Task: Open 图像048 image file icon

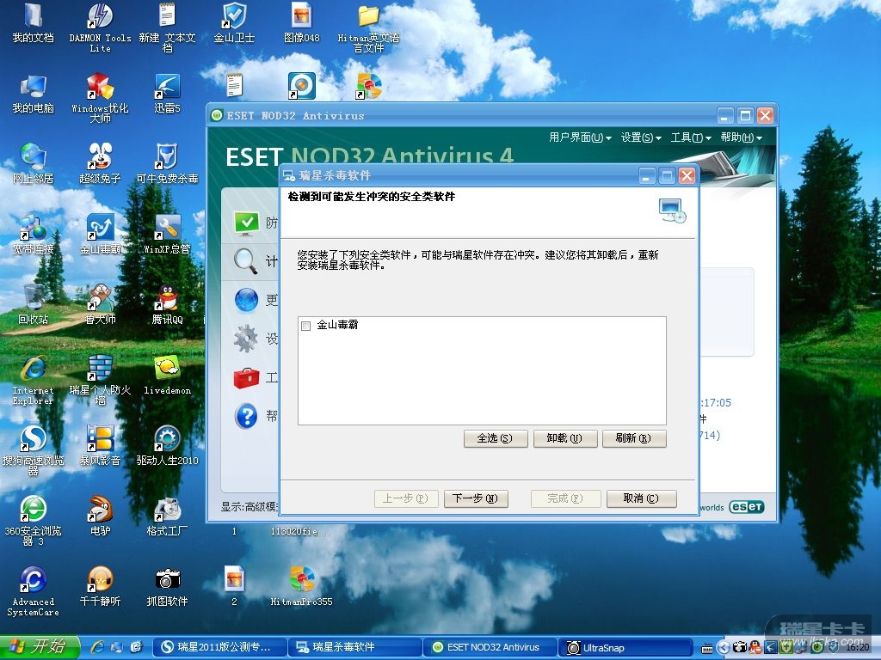Action: click(x=302, y=22)
